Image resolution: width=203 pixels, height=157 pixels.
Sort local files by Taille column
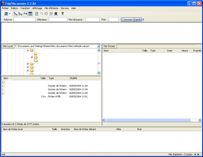39,78
